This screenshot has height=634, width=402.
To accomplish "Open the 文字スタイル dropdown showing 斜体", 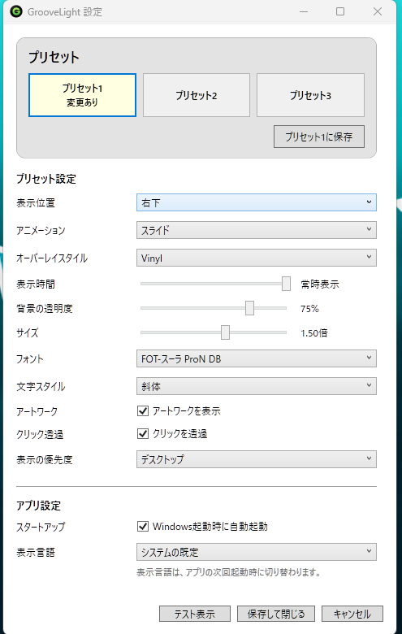I will coord(257,386).
